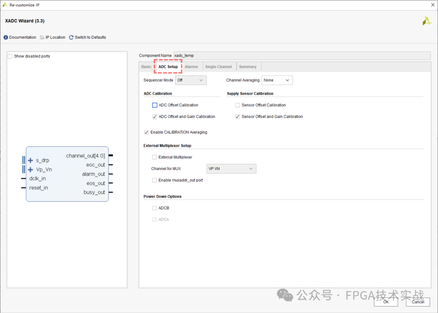Open the Documentation link
The image size is (438, 313).
pyautogui.click(x=23, y=37)
